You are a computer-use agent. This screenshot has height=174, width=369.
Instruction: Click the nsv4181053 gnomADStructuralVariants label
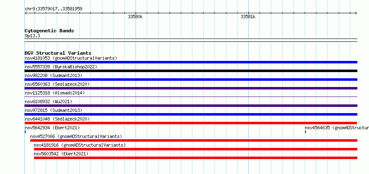coord(71,58)
